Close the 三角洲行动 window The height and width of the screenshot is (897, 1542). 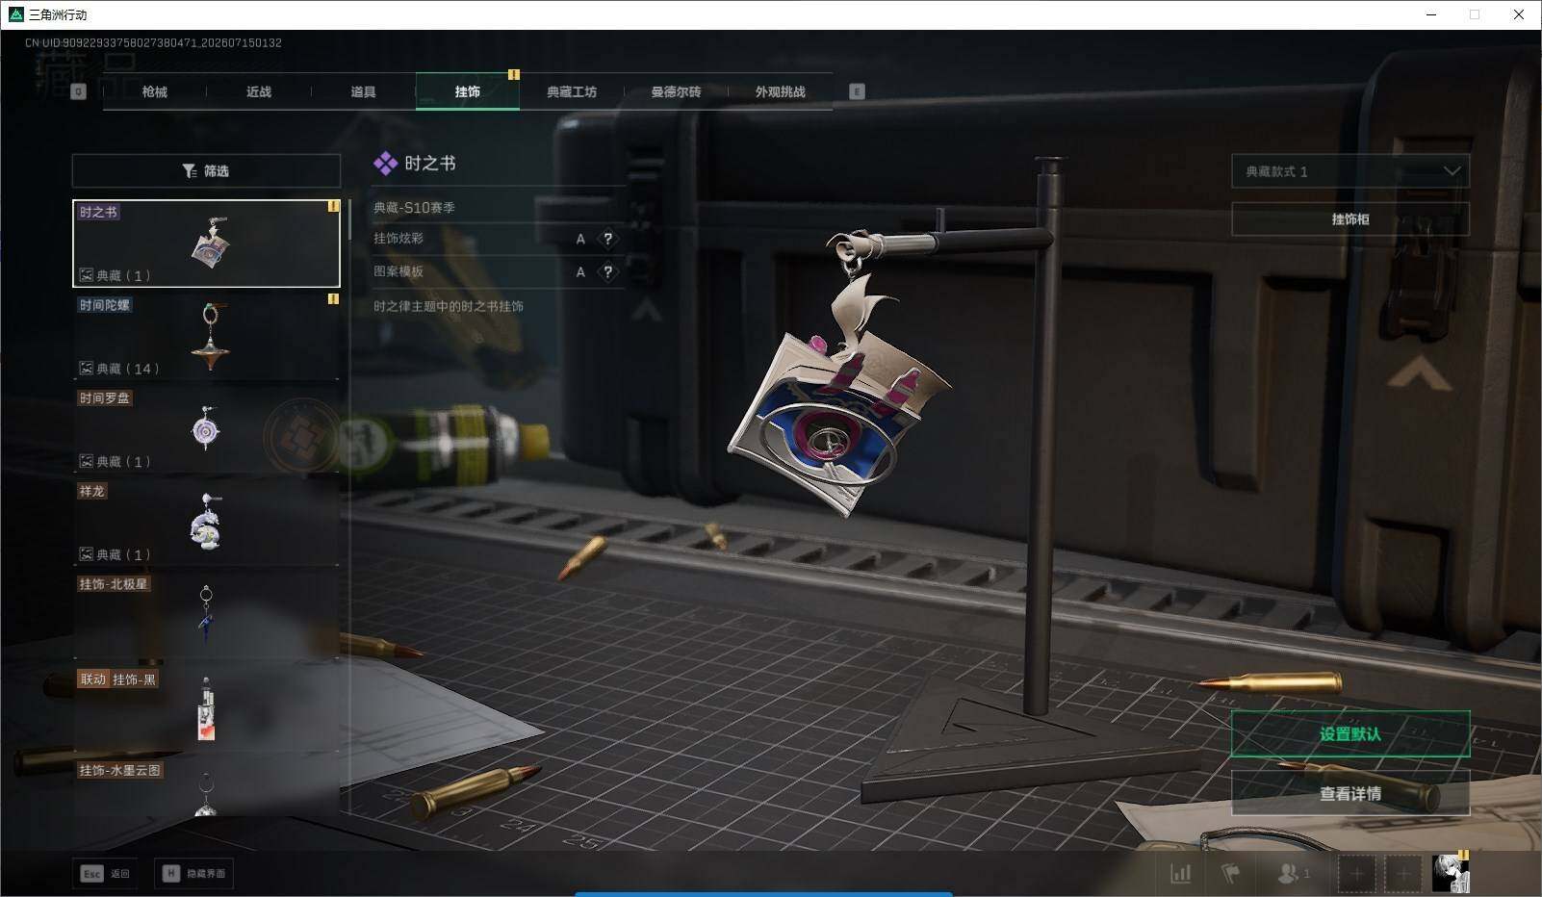point(1519,14)
